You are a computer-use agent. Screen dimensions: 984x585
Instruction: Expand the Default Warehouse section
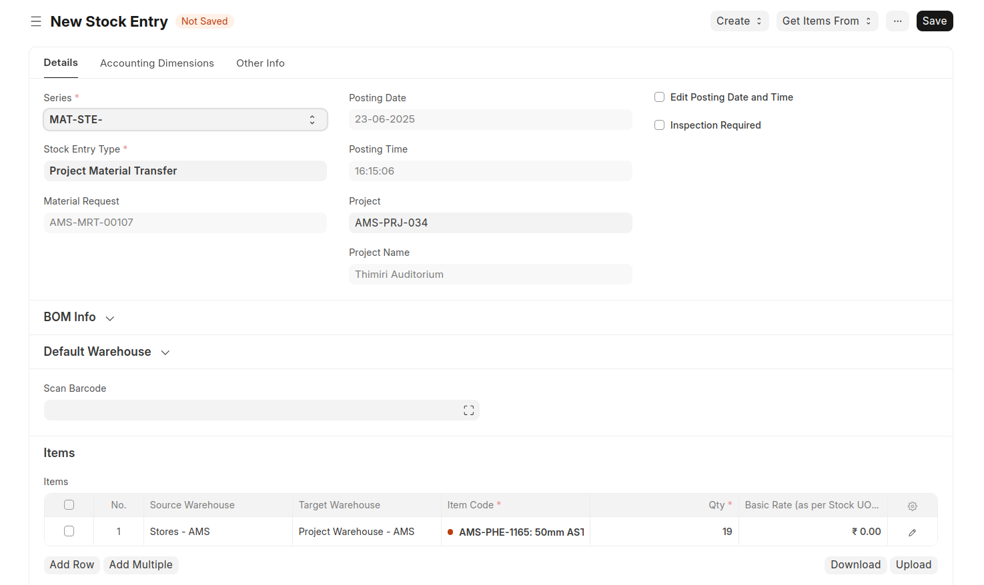point(107,352)
